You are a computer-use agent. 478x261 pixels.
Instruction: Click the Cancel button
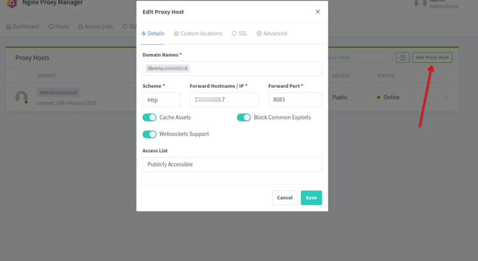click(x=285, y=197)
